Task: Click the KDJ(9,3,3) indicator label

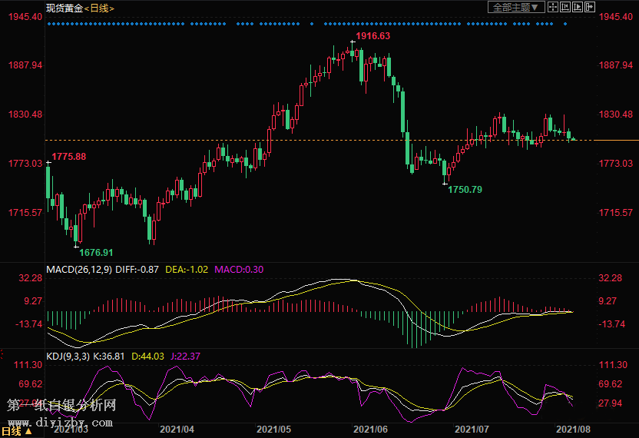Action: coord(68,356)
